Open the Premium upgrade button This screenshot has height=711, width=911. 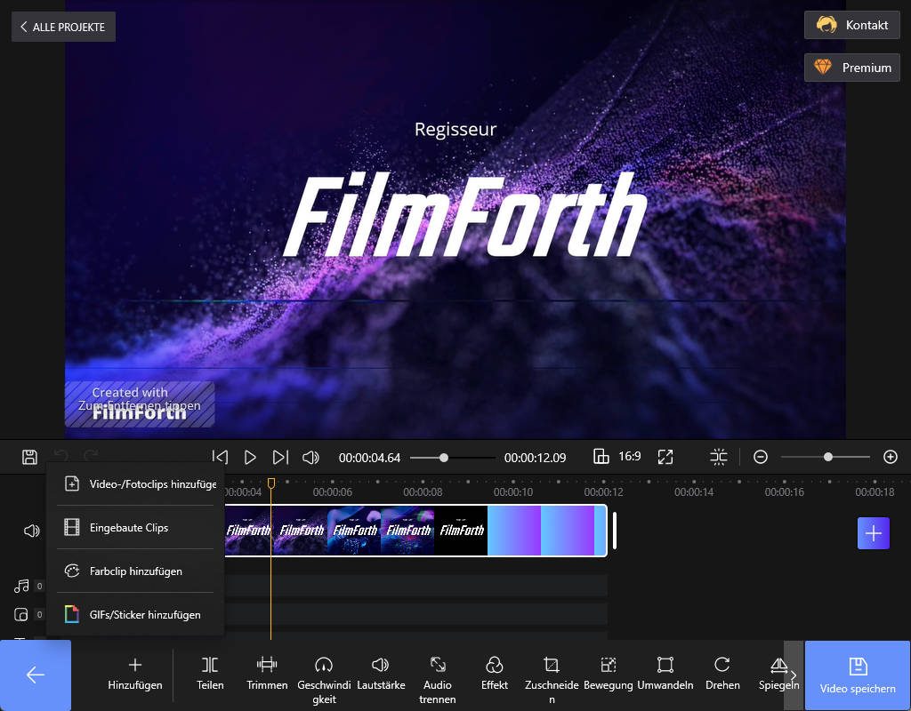(x=851, y=68)
